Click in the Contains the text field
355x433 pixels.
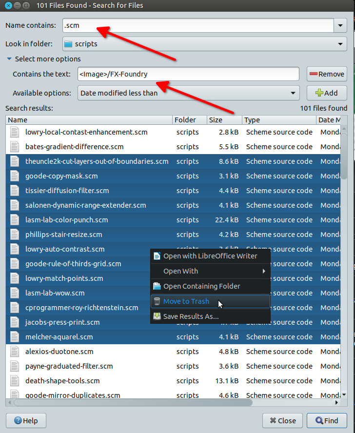click(x=188, y=74)
